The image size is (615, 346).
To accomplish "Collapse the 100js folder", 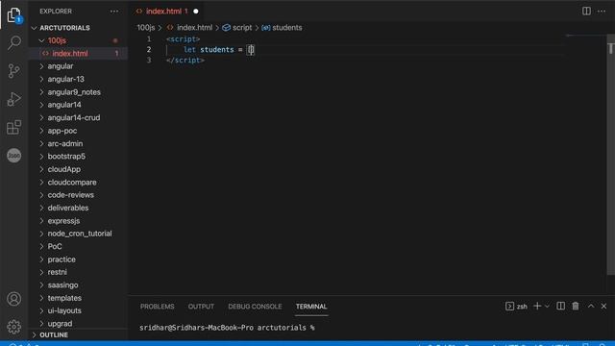I will (57, 40).
